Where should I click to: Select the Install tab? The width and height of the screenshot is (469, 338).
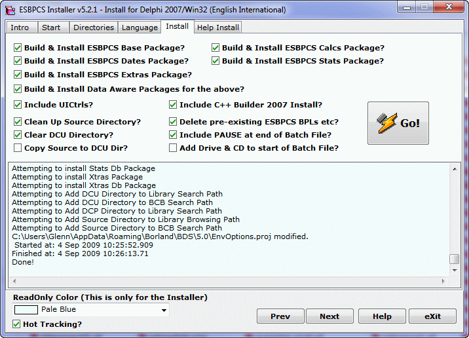pyautogui.click(x=178, y=26)
